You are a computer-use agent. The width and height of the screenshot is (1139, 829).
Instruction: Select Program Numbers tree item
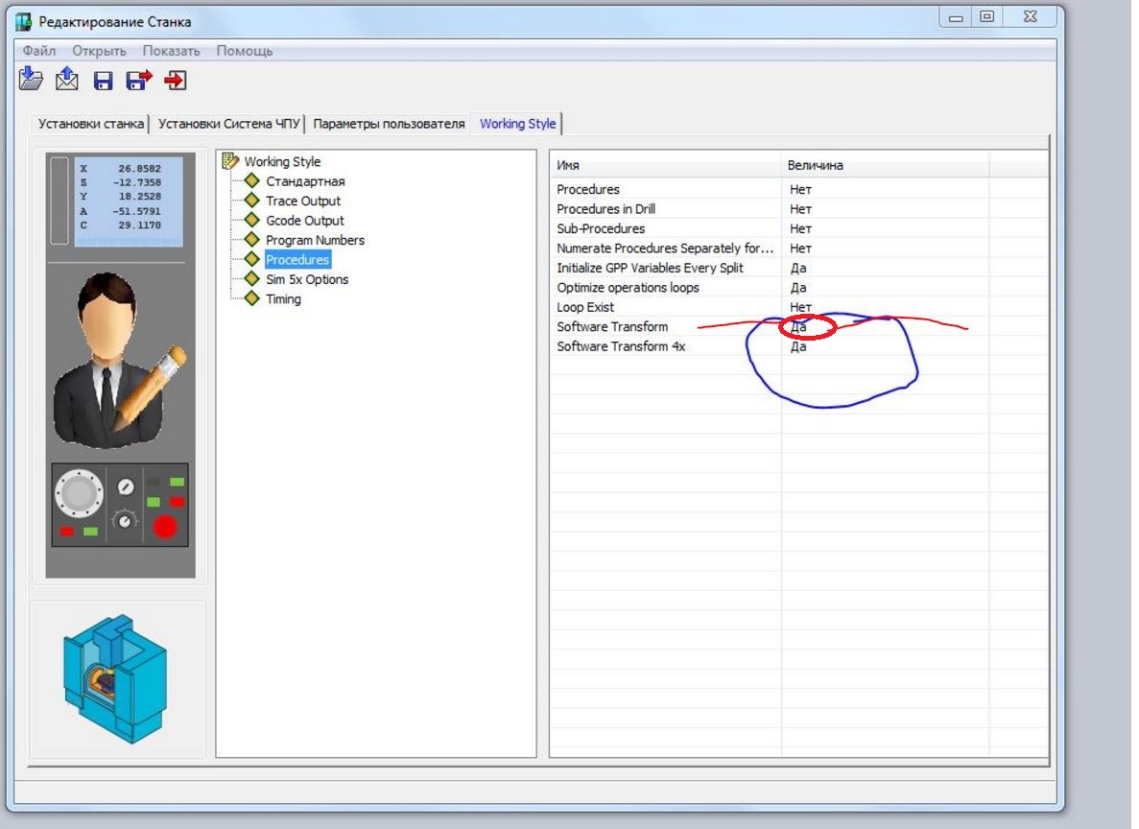click(x=316, y=240)
